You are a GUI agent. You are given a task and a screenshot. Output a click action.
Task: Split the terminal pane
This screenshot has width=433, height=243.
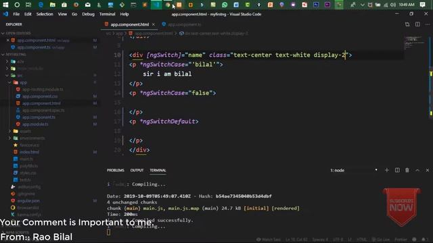(x=397, y=170)
